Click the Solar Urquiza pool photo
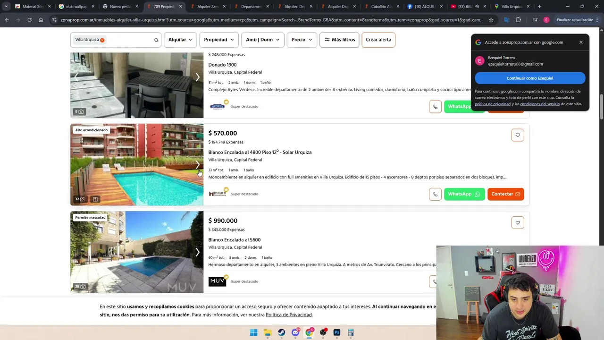This screenshot has height=340, width=604. point(137,165)
